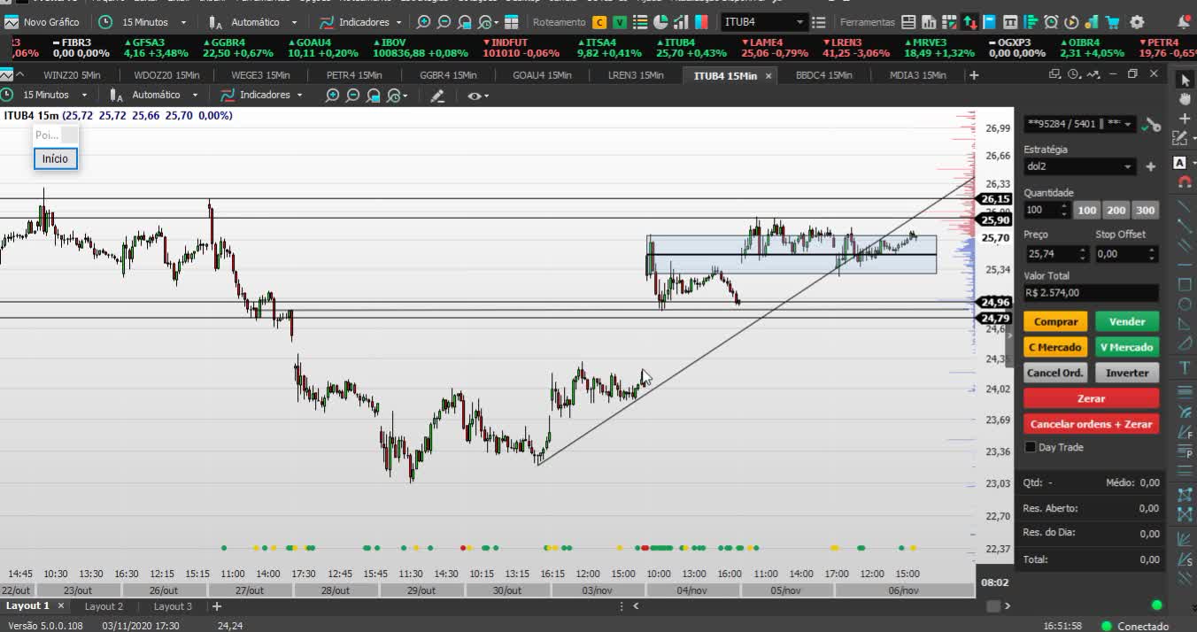Click the Stop Offset field
1197x632 pixels.
coord(1126,254)
